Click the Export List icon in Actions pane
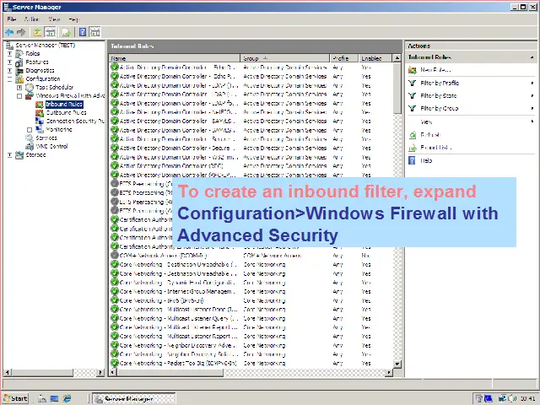The width and height of the screenshot is (540, 405). pyautogui.click(x=413, y=148)
